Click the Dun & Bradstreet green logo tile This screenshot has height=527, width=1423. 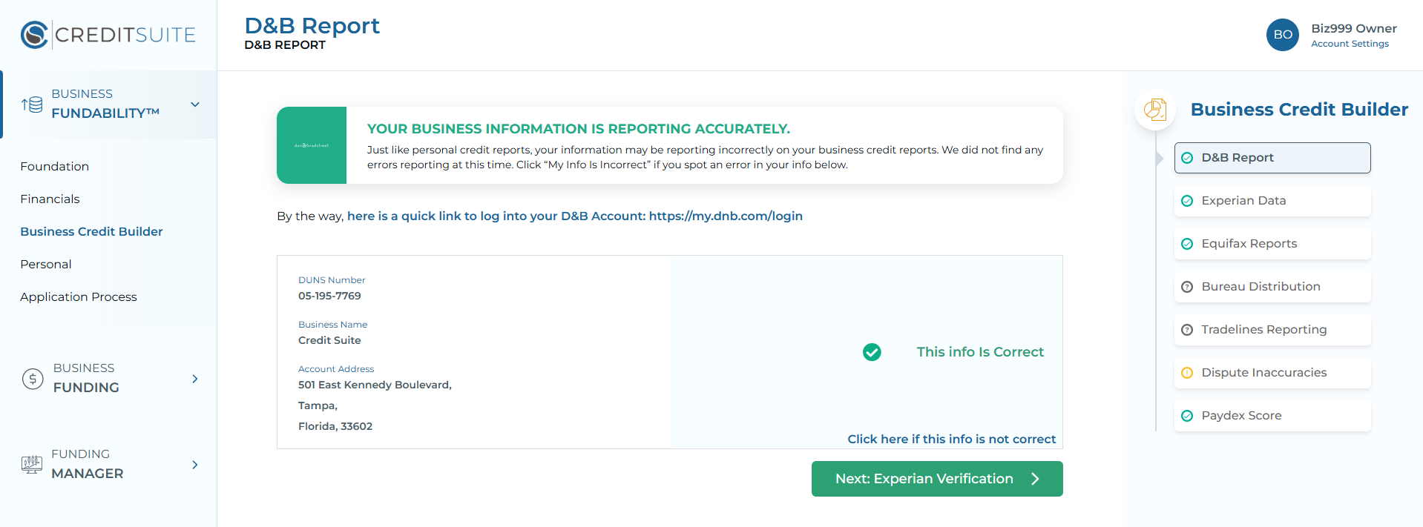312,145
